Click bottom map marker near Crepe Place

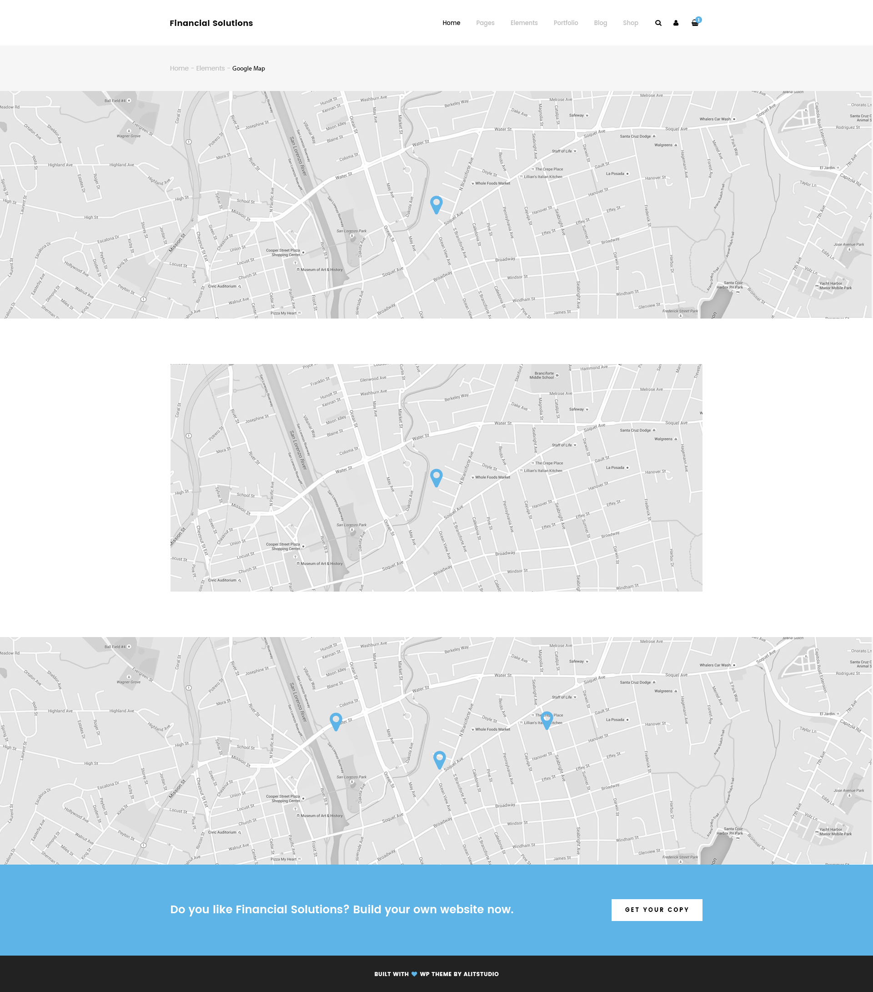(547, 719)
